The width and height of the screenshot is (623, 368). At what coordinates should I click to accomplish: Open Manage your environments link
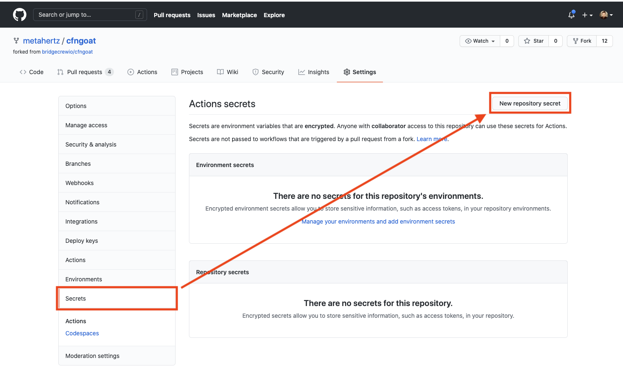pyautogui.click(x=378, y=221)
